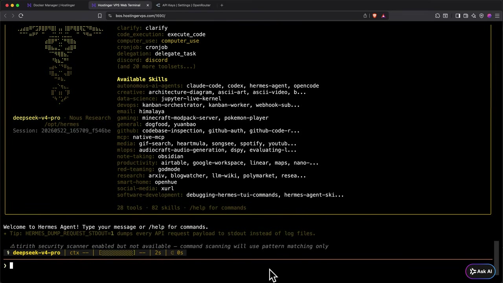This screenshot has width=503, height=283.
Task: Open site settings icon beside the URL
Action: 110,16
